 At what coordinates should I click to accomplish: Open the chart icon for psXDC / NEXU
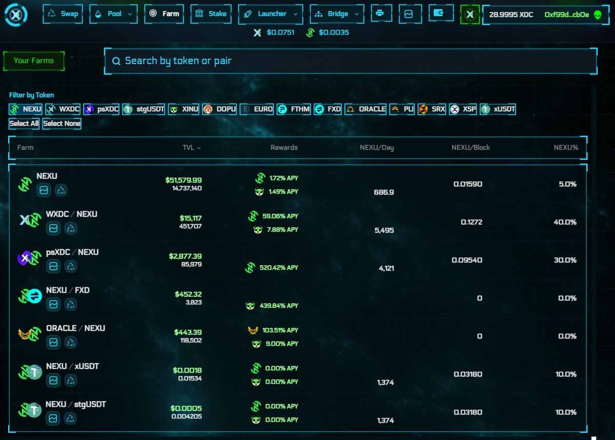pos(53,266)
